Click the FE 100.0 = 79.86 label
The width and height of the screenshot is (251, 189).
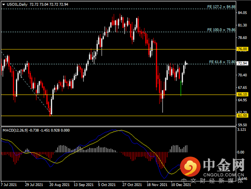[x=221, y=30]
